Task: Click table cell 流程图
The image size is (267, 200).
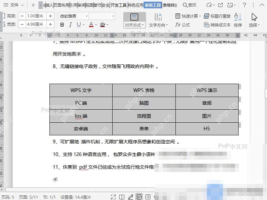Action: pos(144,116)
